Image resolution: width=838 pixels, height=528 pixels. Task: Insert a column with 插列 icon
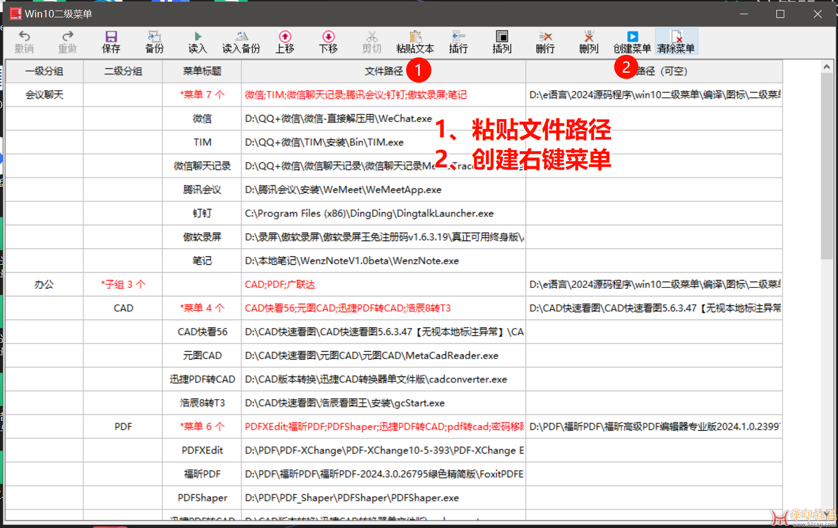coord(502,42)
